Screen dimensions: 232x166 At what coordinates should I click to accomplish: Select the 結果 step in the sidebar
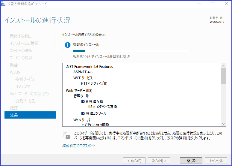pos(30,115)
